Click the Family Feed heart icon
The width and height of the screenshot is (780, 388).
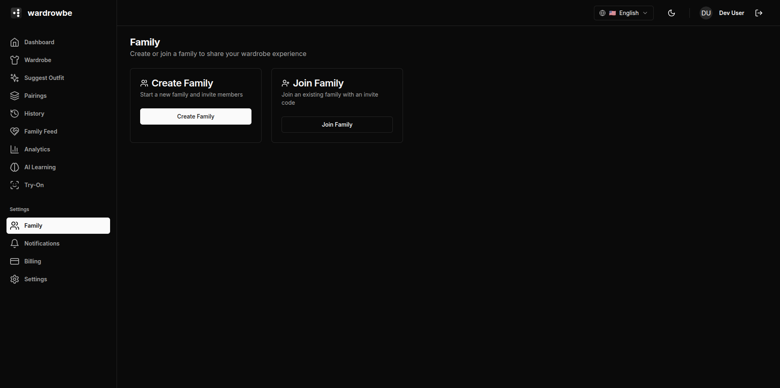(15, 131)
